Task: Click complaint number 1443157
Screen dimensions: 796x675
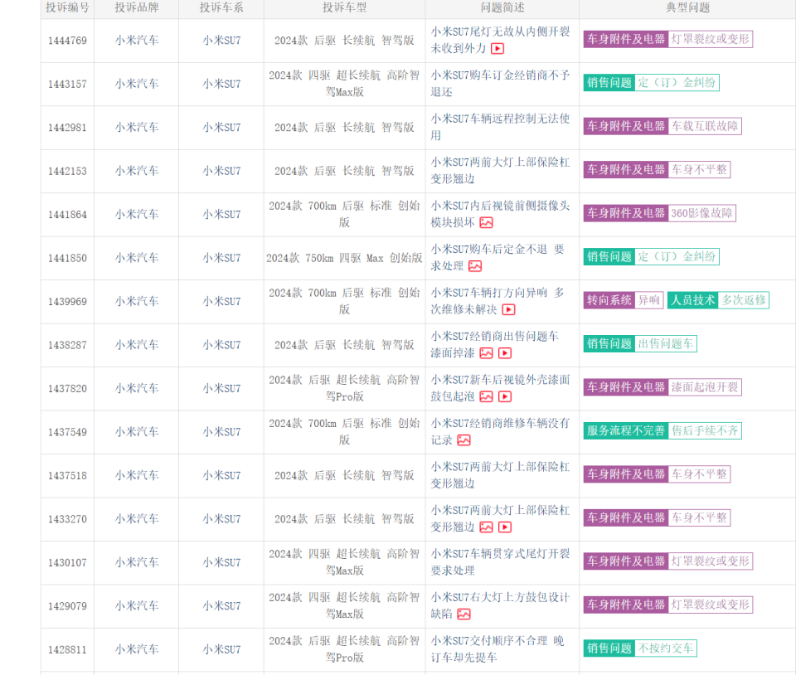Action: point(67,85)
